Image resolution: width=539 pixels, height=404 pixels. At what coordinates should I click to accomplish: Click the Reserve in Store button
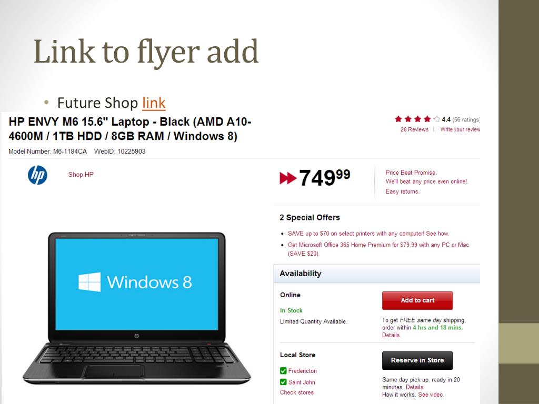click(417, 360)
